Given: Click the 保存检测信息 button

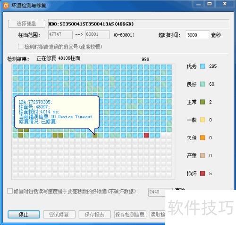Looking at the screenshot, I should (x=130, y=214).
